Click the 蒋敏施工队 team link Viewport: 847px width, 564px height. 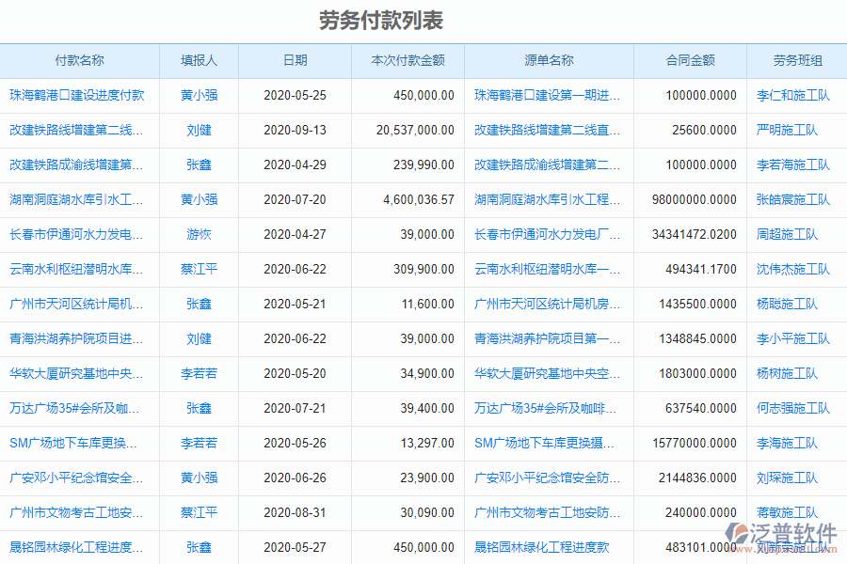[789, 512]
